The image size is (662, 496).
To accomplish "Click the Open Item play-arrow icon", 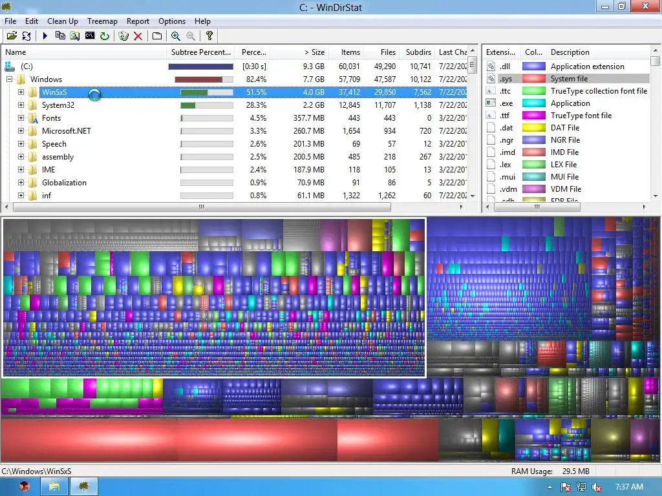I will point(45,36).
